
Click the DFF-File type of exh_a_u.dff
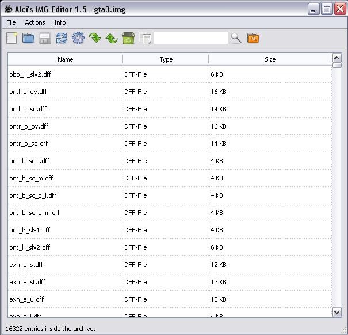tap(136, 299)
